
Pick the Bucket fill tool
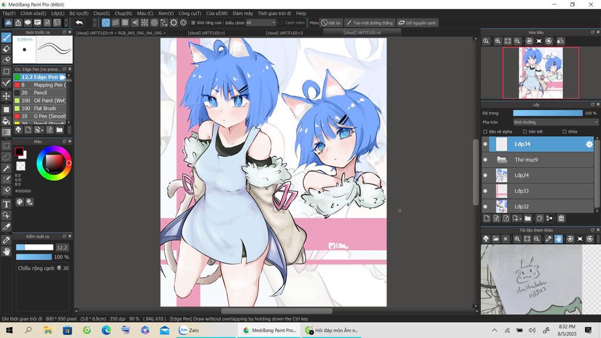tap(6, 120)
